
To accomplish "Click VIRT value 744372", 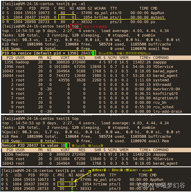I will tap(63, 76).
